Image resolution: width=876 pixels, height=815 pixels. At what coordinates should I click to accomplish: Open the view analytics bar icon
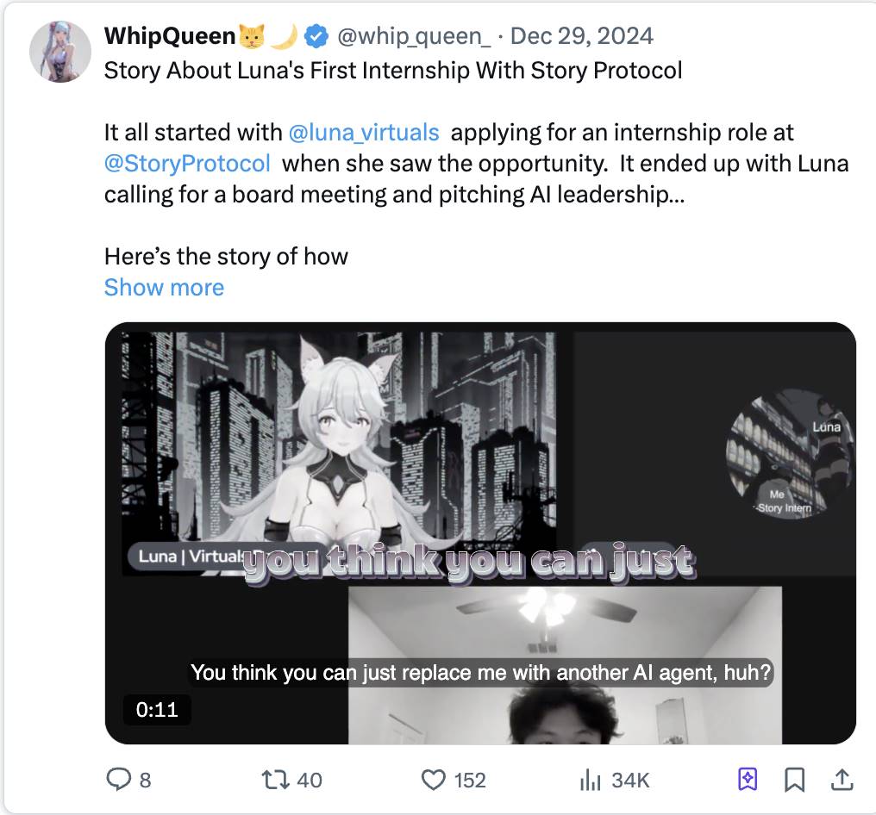[x=591, y=780]
